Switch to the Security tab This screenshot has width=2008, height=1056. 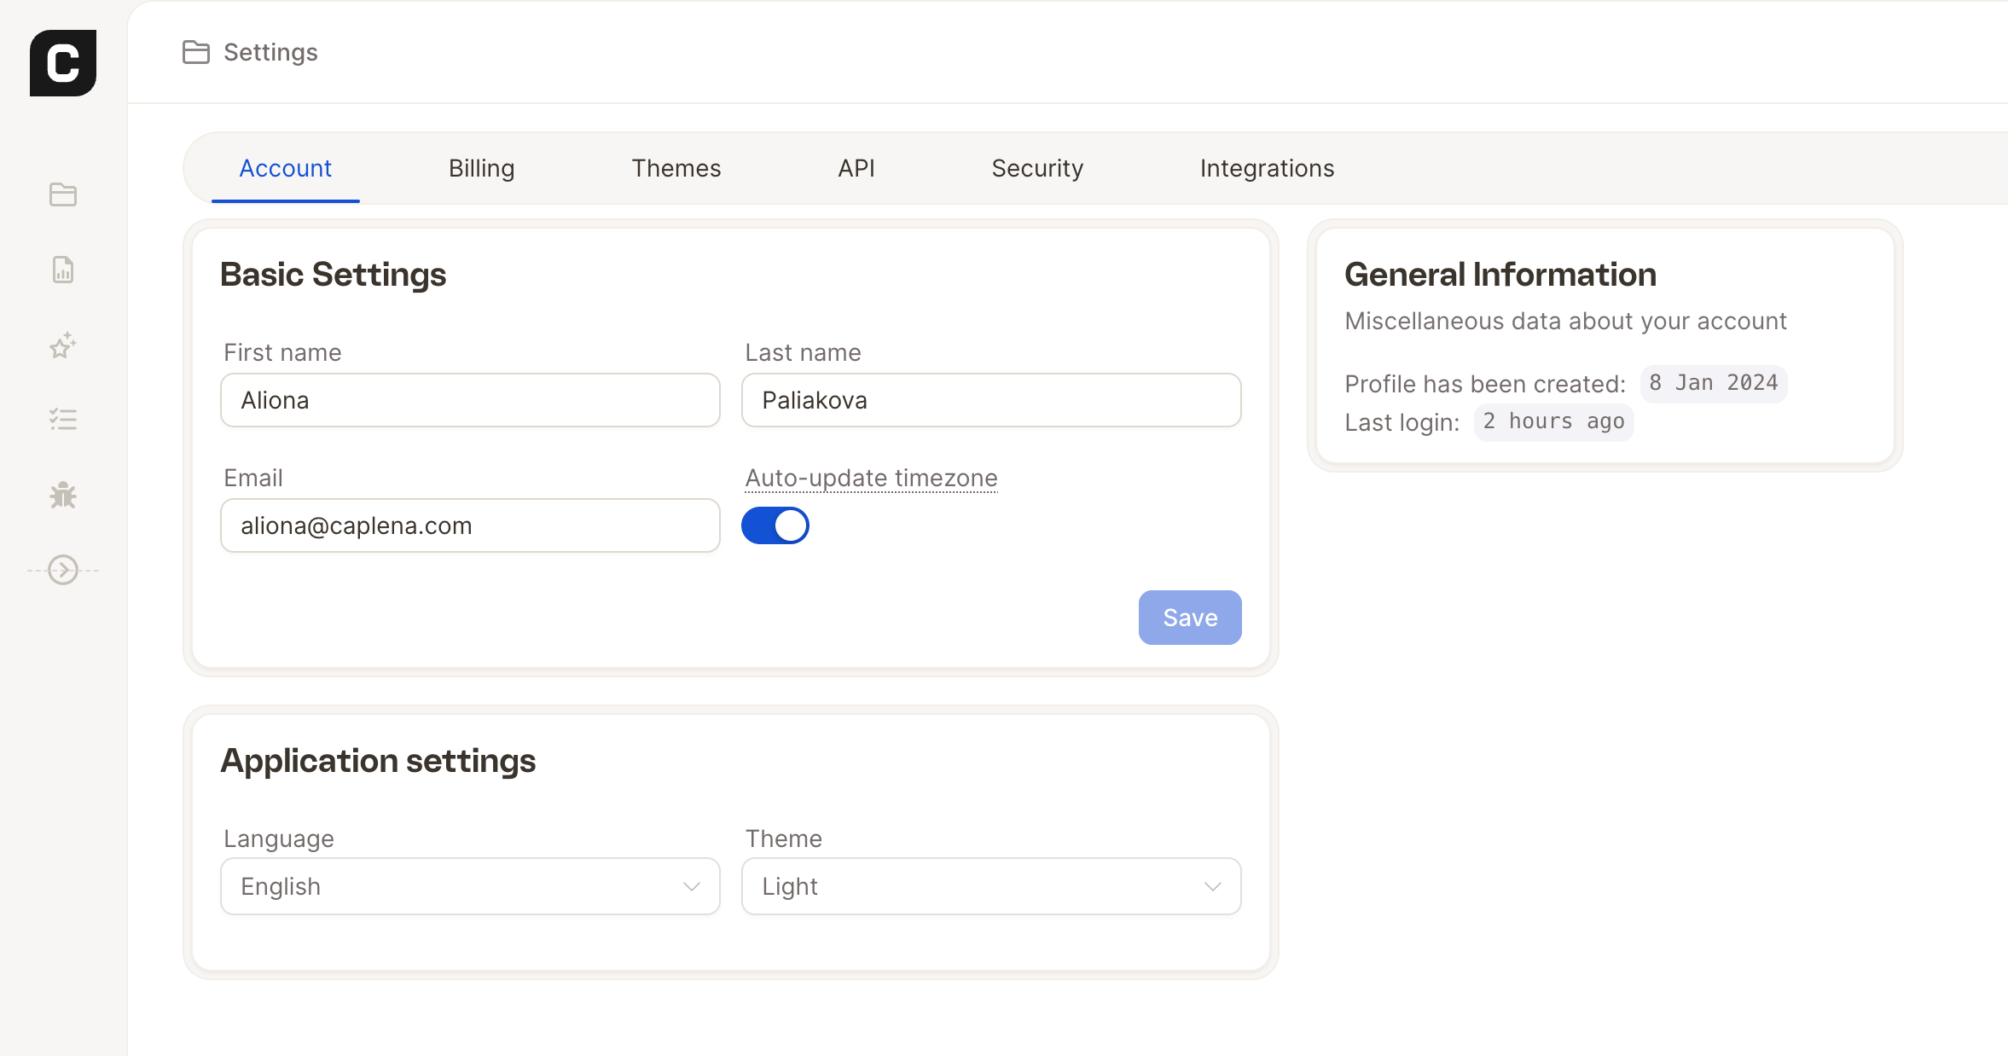click(1037, 168)
